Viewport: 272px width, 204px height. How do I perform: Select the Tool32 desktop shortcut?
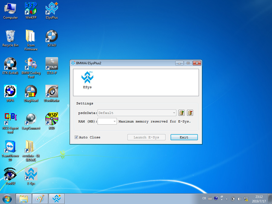(x=10, y=176)
